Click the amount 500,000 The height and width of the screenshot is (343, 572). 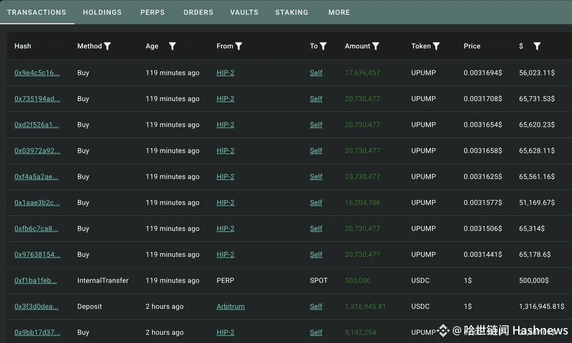click(357, 280)
